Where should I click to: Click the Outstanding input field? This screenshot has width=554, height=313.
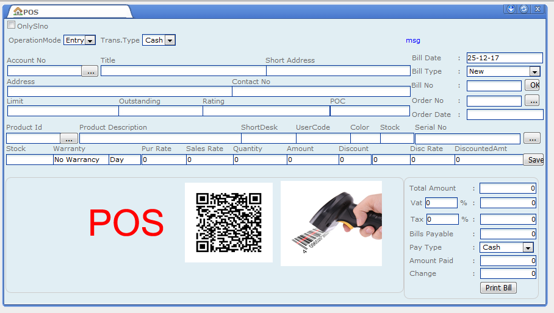(x=160, y=111)
